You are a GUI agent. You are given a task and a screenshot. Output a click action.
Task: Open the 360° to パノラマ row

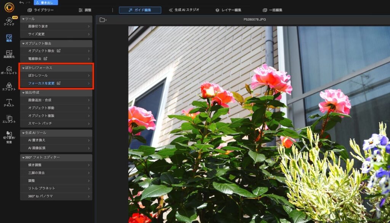(x=56, y=196)
